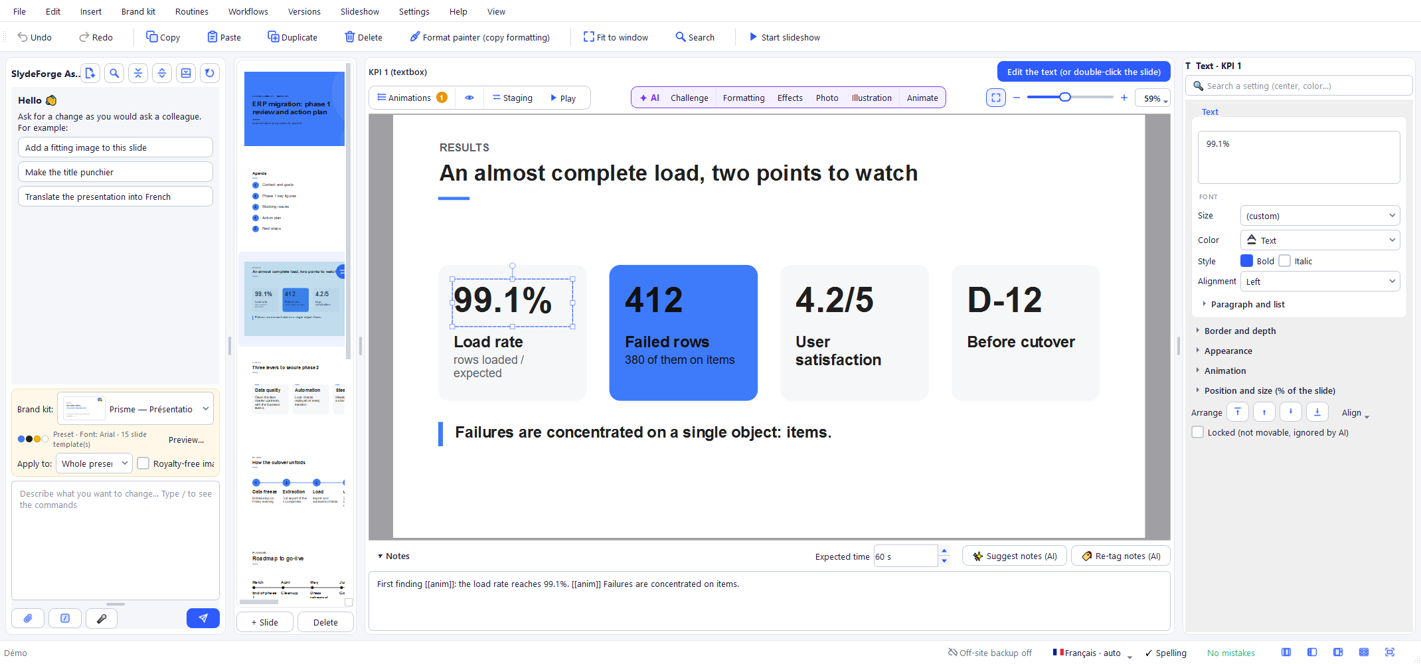Click the zoom slider handle
The height and width of the screenshot is (664, 1421).
point(1065,97)
